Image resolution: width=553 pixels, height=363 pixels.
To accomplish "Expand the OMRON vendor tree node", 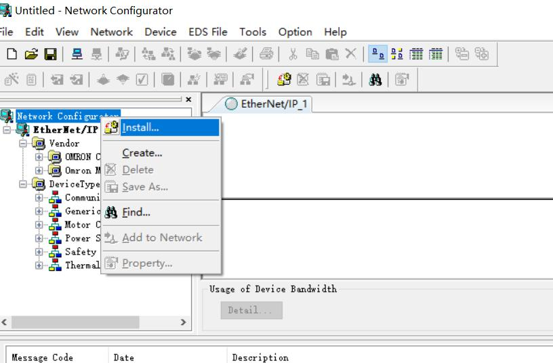I will (39, 157).
